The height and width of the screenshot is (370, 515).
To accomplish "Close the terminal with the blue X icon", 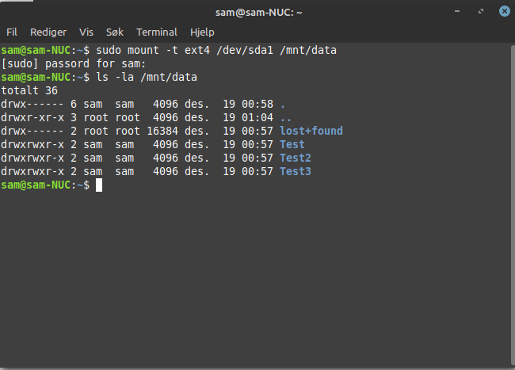I will tap(505, 11).
